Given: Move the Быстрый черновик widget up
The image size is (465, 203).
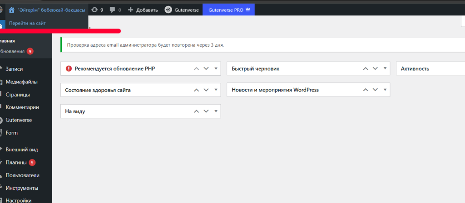Looking at the screenshot, I should tap(366, 69).
